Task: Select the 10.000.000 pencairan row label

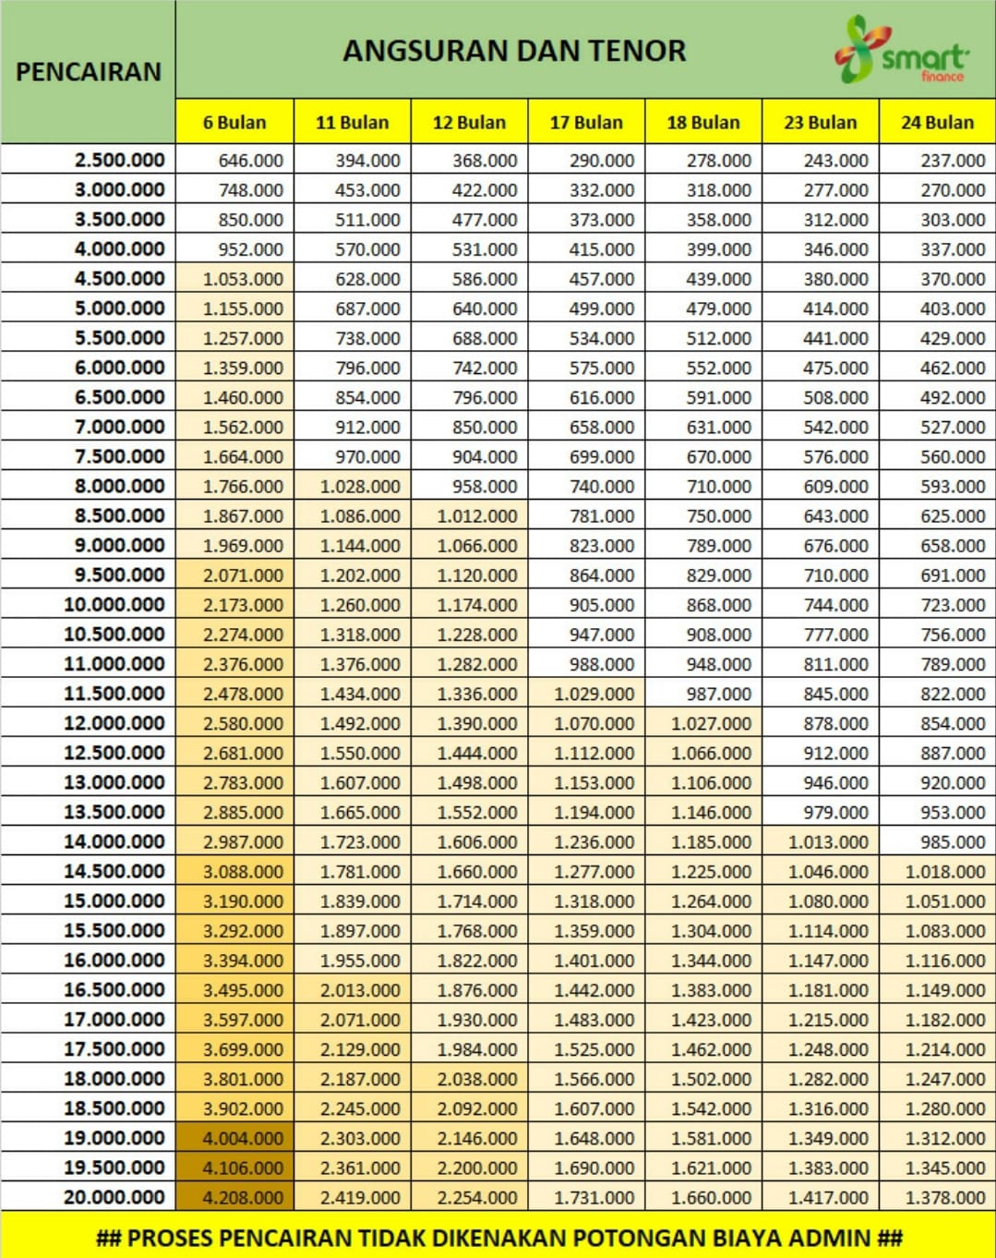Action: click(88, 604)
